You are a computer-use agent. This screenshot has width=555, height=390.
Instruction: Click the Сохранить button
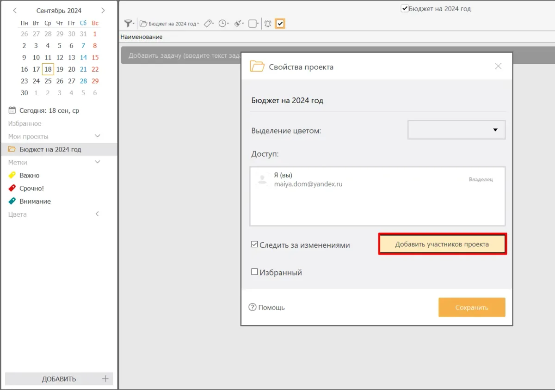[472, 307]
